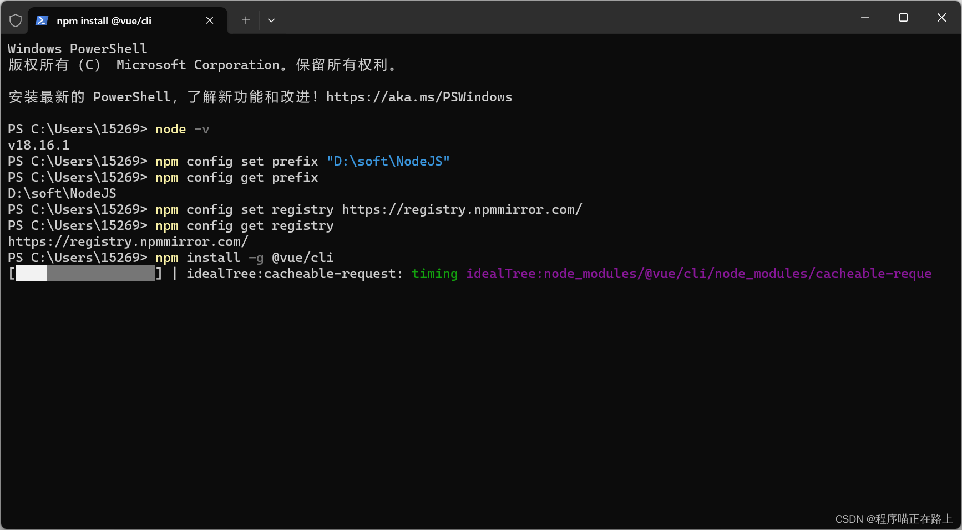
Task: Click the 'npm install -g @vue/cli' command
Action: (x=245, y=258)
